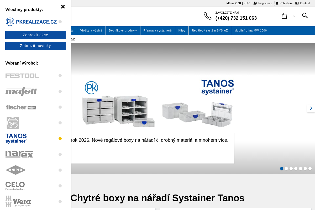Toggle the radio dot beside CELO
Image resolution: width=315 pixels, height=210 pixels.
[60, 186]
